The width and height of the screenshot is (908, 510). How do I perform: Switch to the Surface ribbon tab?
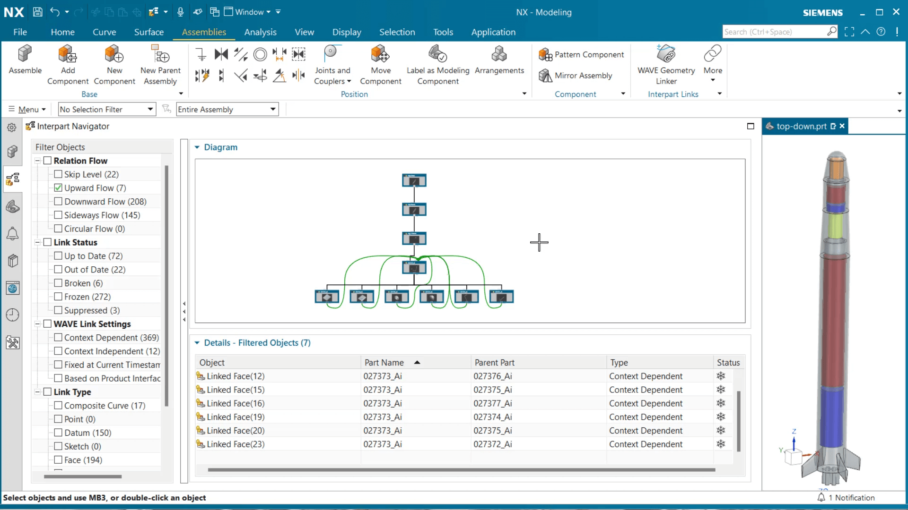tap(148, 32)
